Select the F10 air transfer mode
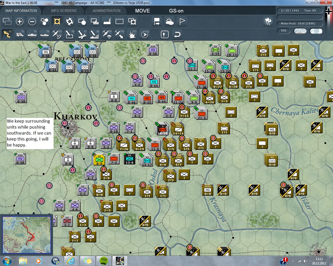 coord(119,34)
